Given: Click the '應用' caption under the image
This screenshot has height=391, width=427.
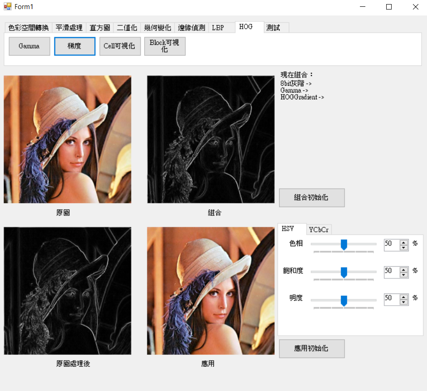Looking at the screenshot, I should [x=208, y=364].
